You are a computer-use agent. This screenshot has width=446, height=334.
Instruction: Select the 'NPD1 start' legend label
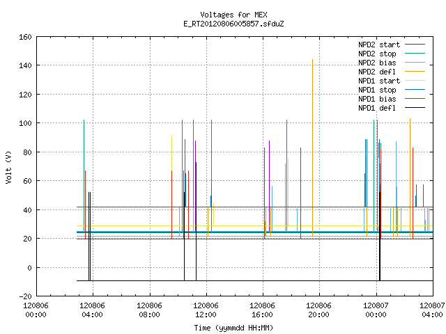(x=379, y=81)
